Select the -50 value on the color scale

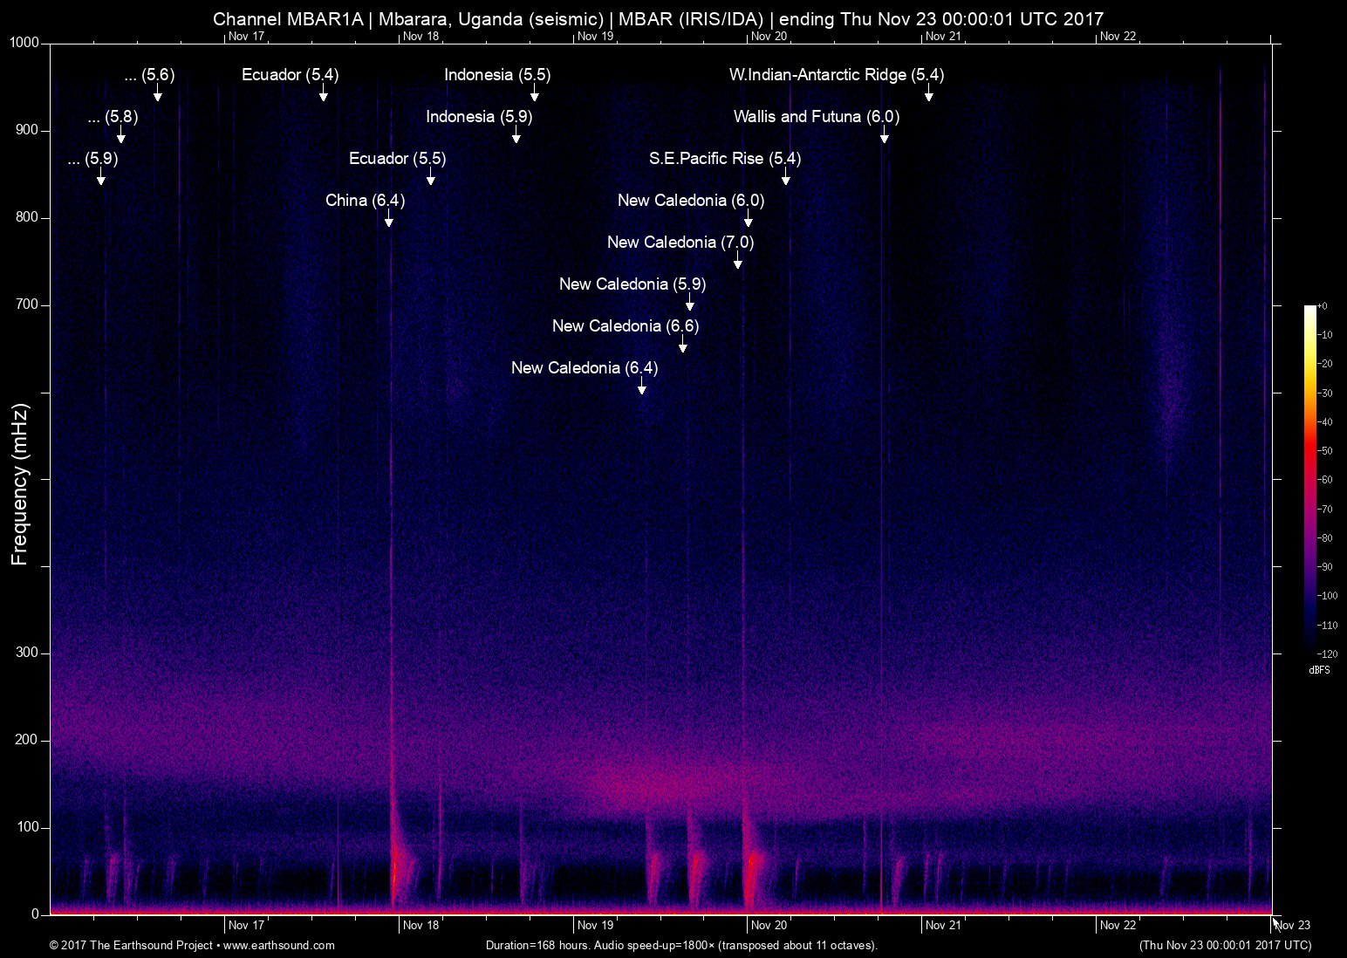pyautogui.click(x=1323, y=451)
